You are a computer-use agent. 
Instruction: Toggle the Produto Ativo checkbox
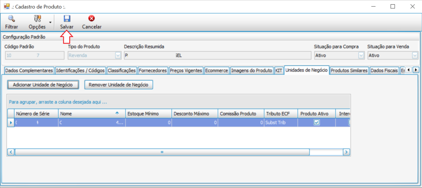click(x=317, y=123)
